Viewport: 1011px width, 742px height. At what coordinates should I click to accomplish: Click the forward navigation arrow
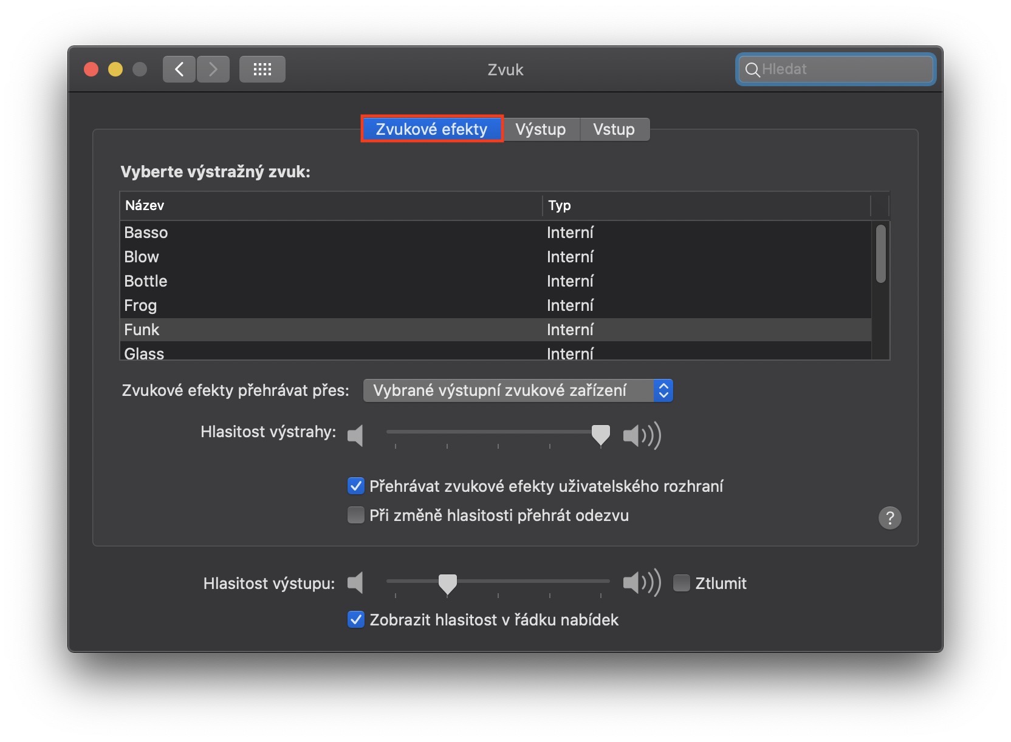pyautogui.click(x=213, y=69)
